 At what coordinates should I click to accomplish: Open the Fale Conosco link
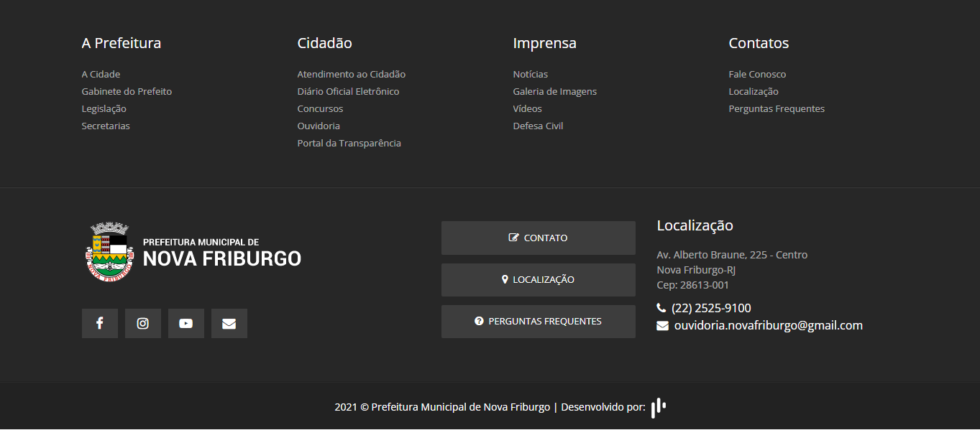point(757,75)
